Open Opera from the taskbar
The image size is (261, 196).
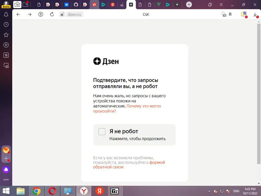pos(52,191)
